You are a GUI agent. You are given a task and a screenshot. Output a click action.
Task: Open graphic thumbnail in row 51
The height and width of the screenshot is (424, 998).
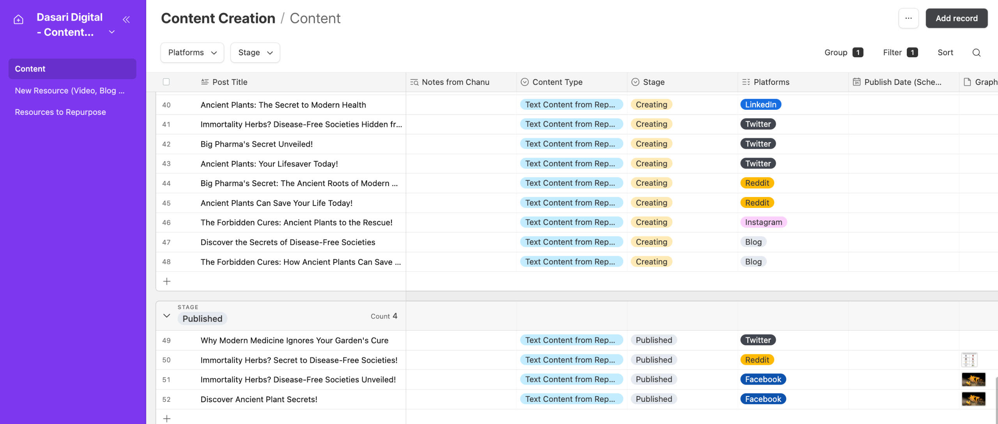(973, 379)
